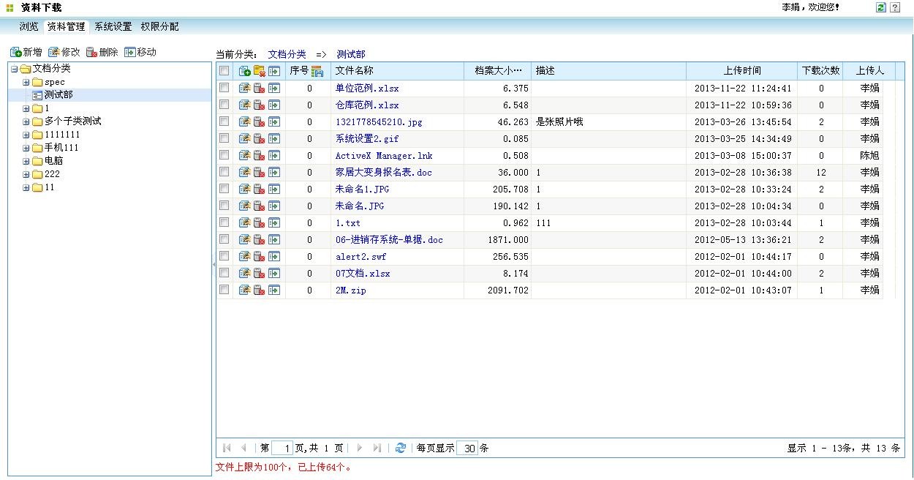Expand the spec folder in the tree
The image size is (914, 480).
[26, 82]
